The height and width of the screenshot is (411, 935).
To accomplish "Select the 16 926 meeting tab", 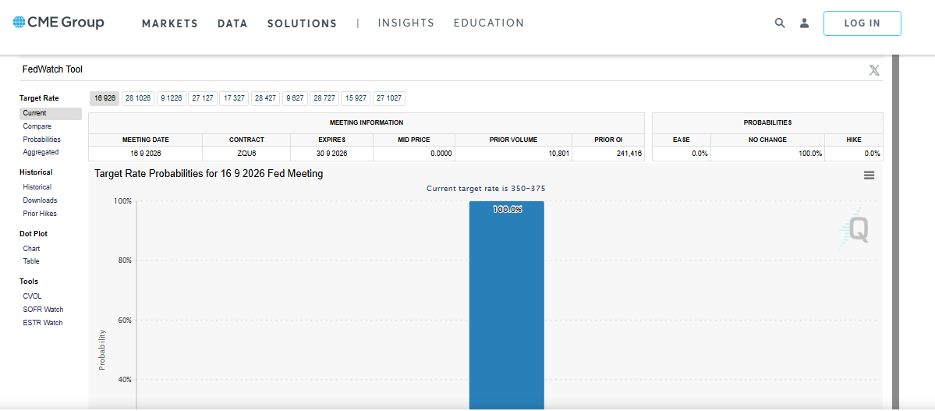I will coord(105,98).
